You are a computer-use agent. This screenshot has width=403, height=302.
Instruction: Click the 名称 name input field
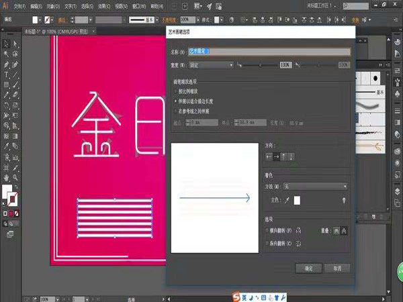(x=269, y=52)
